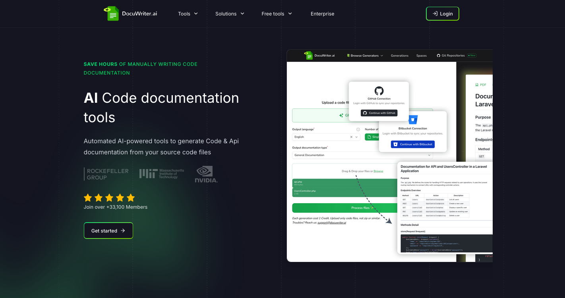Click the Login button
The image size is (565, 298).
pyautogui.click(x=442, y=13)
